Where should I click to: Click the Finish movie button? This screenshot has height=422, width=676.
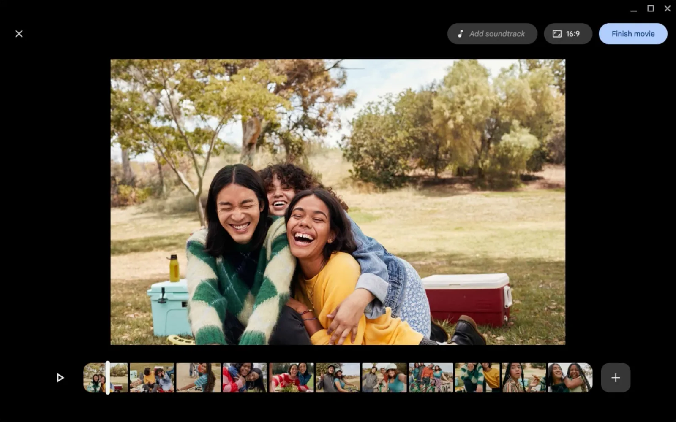click(x=632, y=34)
